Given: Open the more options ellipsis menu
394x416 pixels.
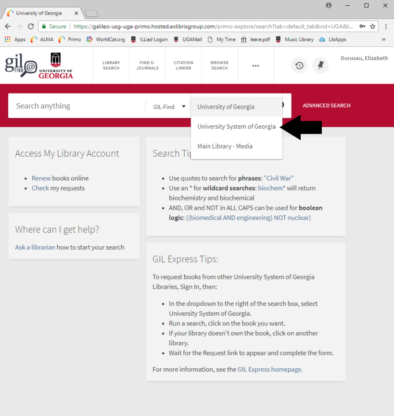Looking at the screenshot, I should click(x=256, y=66).
